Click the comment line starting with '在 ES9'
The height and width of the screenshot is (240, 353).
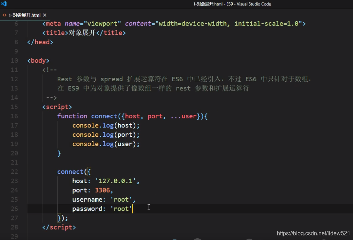(x=153, y=88)
